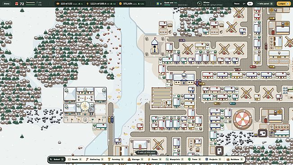The width and height of the screenshot is (293, 165).
Task: Choose the Select tool
Action: pos(57,159)
